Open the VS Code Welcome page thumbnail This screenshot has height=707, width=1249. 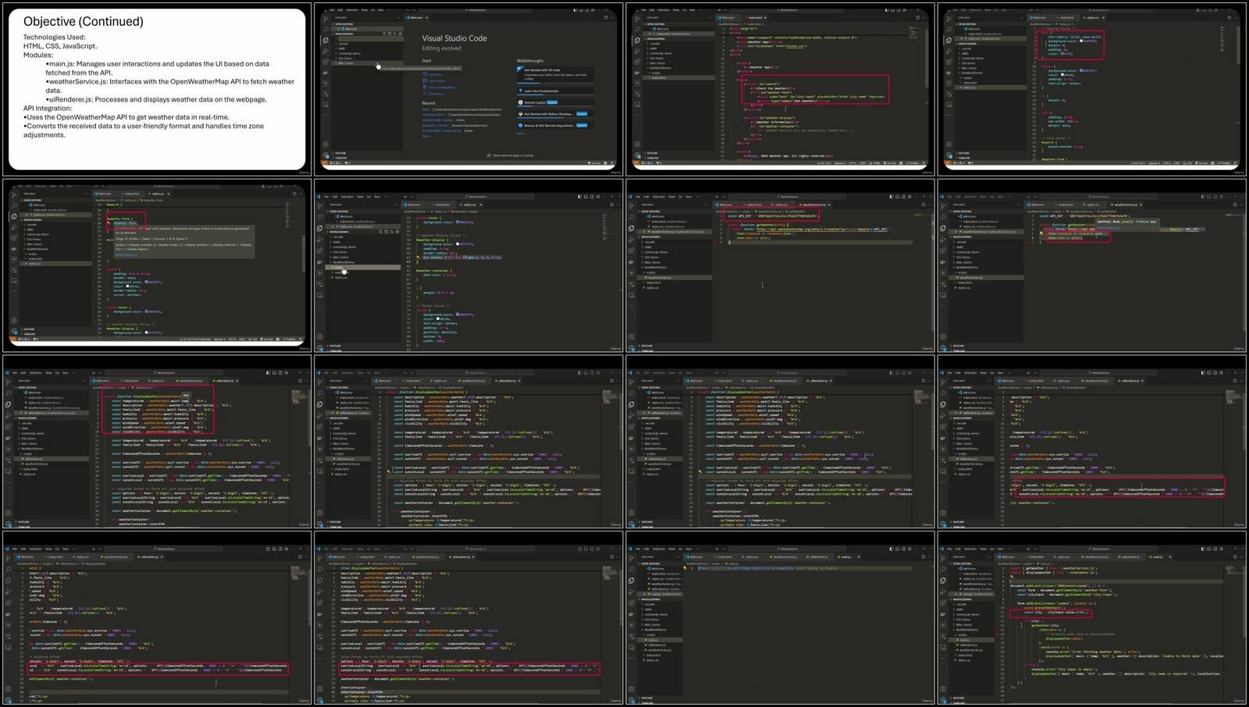coord(468,89)
